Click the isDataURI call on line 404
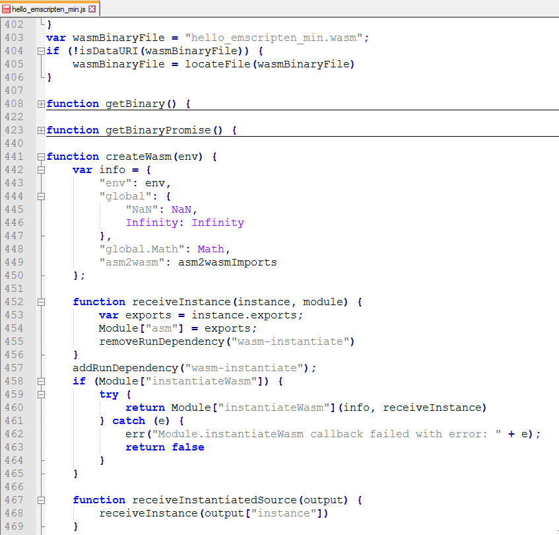 [108, 51]
